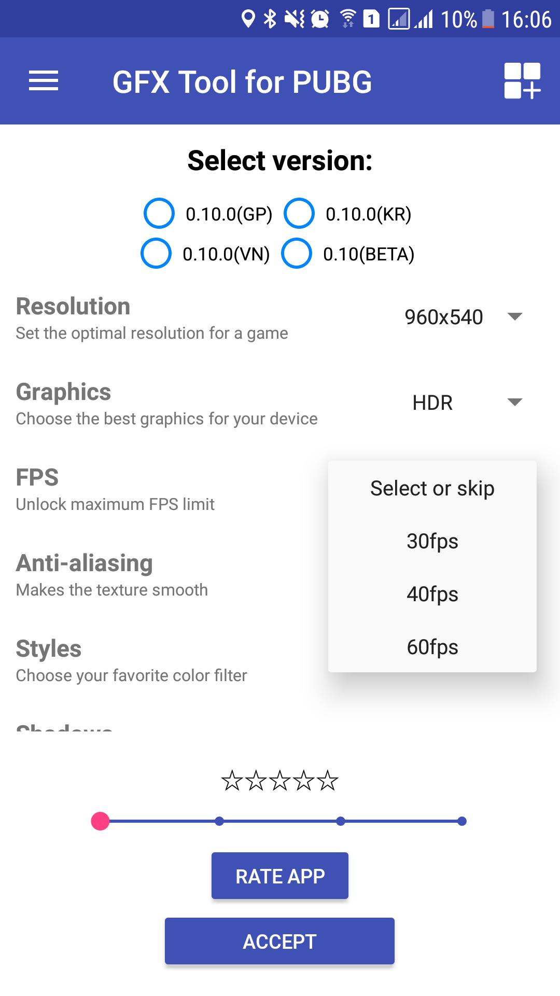Tap the muted vibrate status icon
This screenshot has height=996, width=560.
[295, 19]
